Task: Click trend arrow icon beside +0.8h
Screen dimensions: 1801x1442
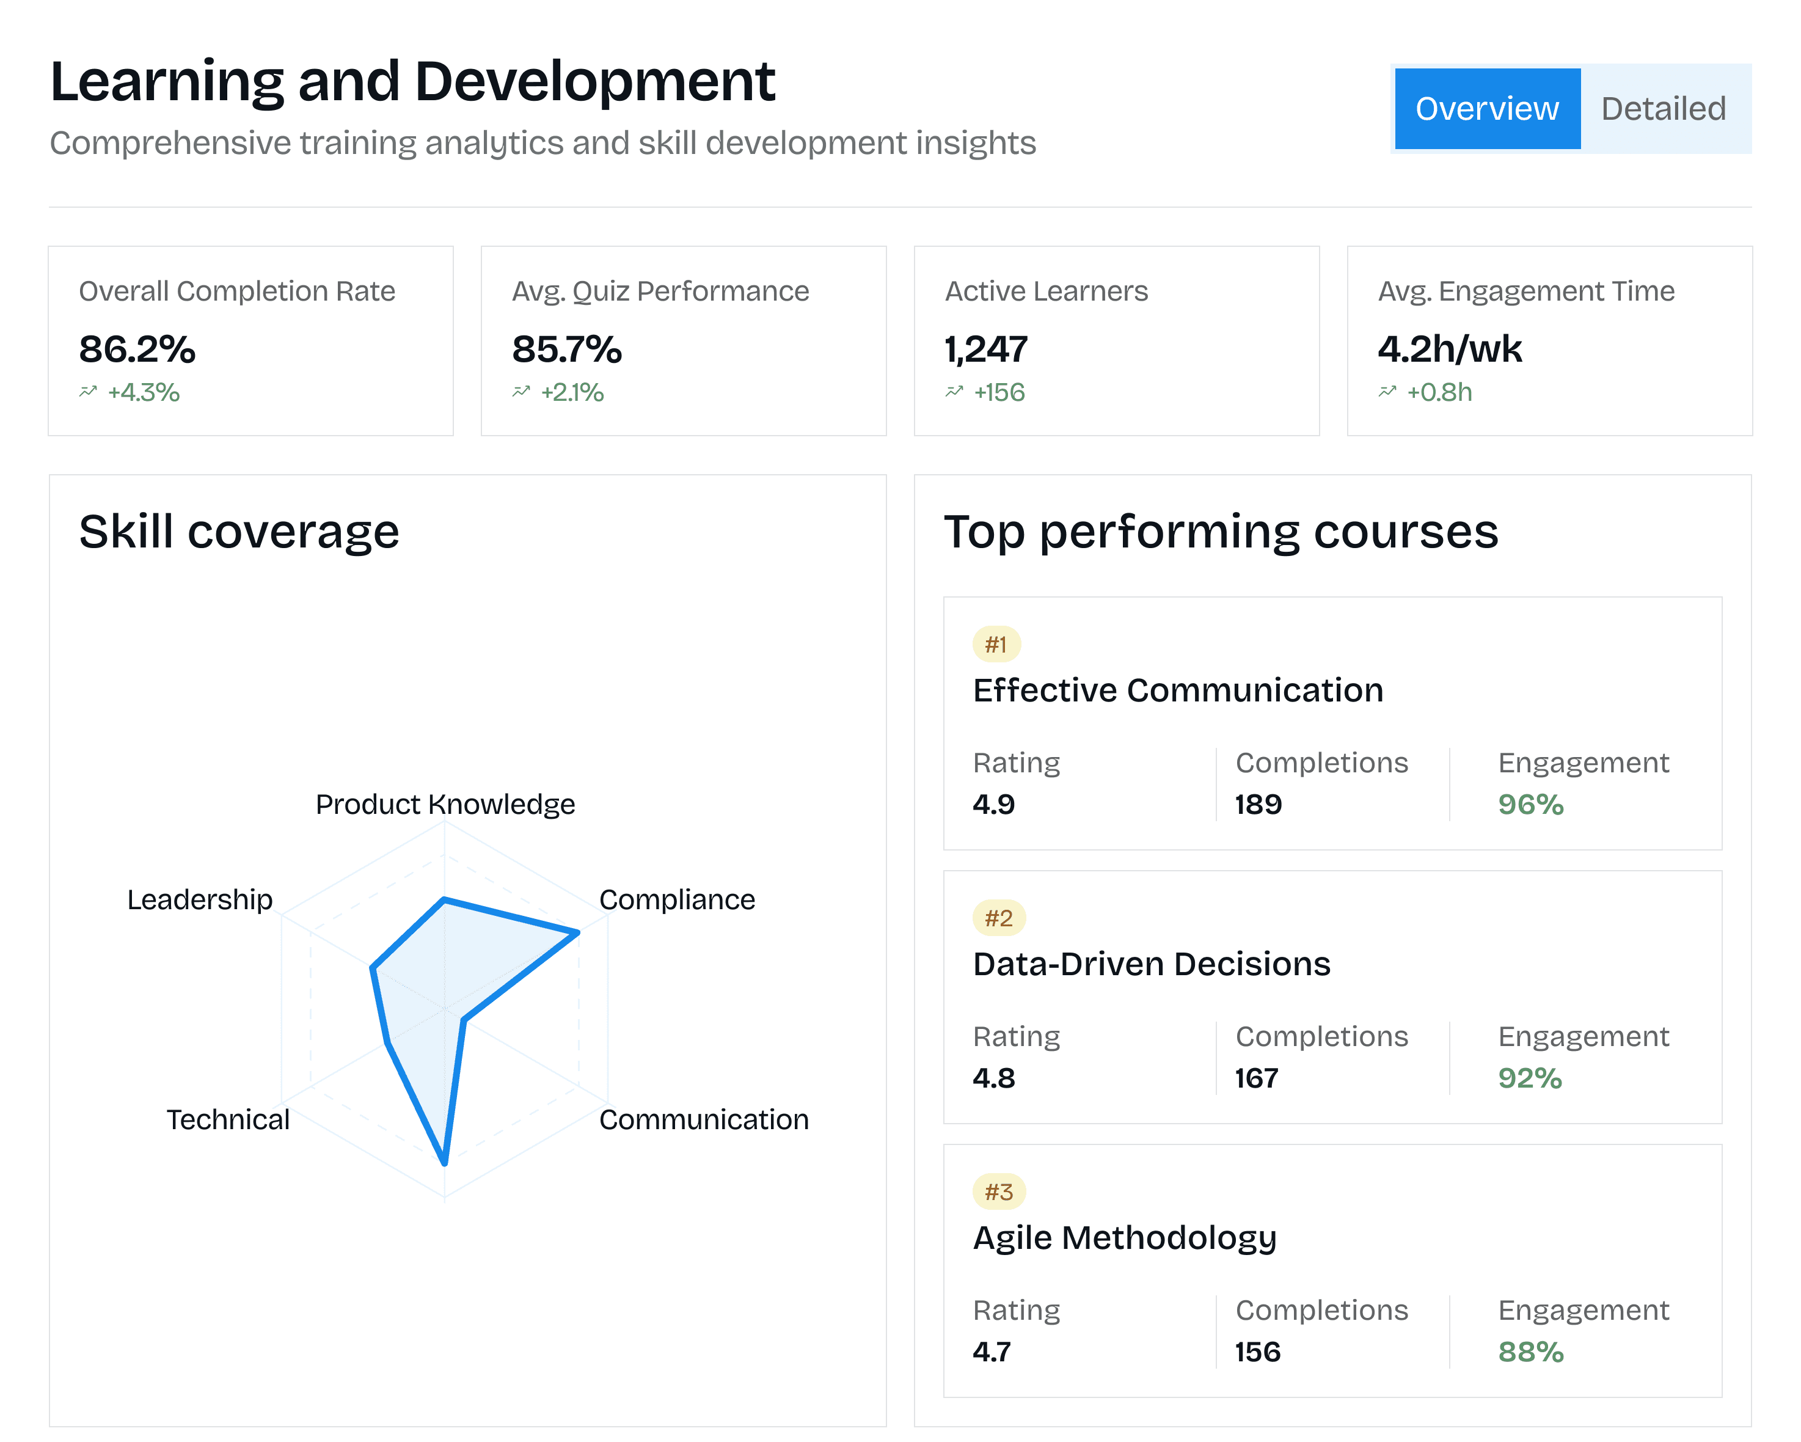Action: point(1387,391)
